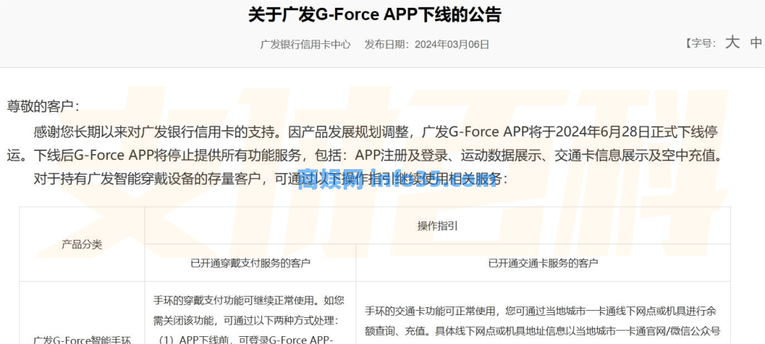Click the greeting line 尊敬的客户
765x344 pixels.
43,106
